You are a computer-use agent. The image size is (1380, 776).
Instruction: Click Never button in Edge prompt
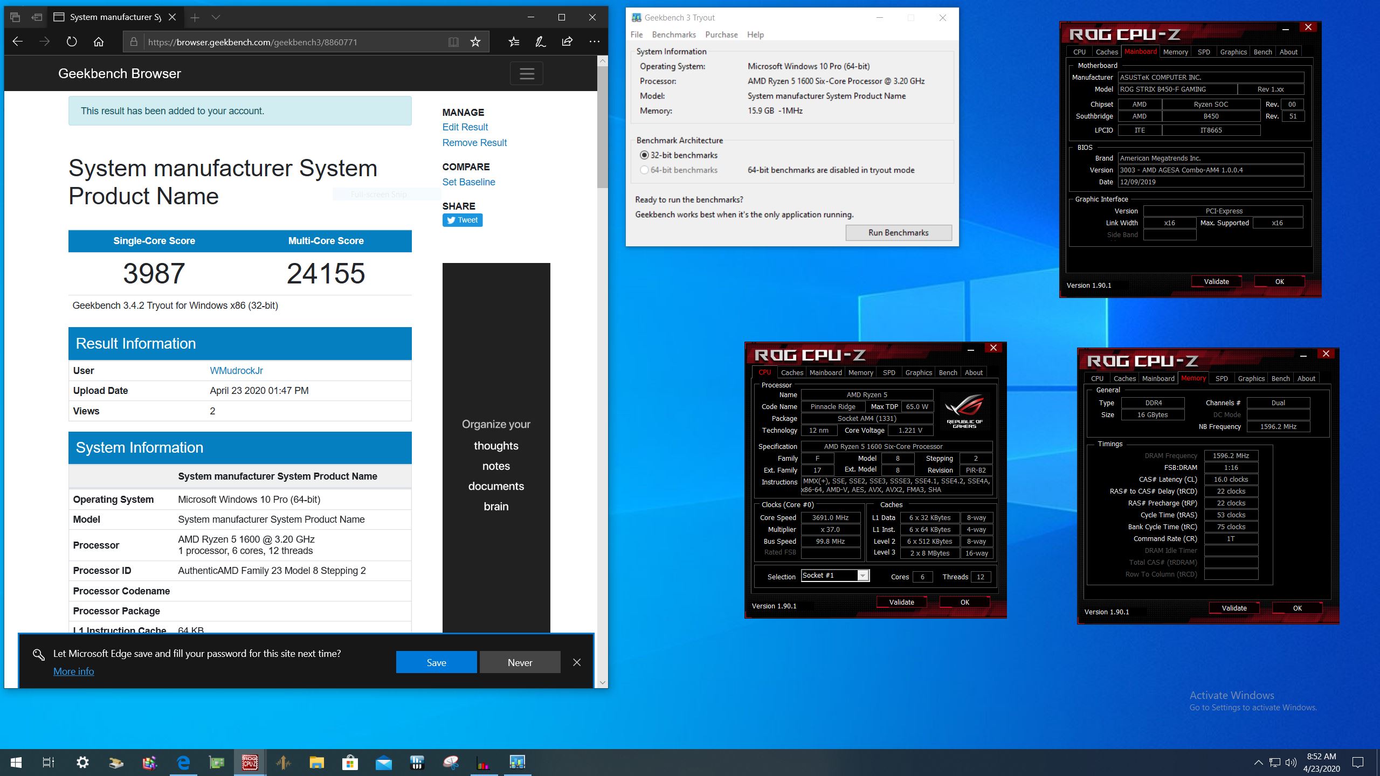tap(520, 662)
